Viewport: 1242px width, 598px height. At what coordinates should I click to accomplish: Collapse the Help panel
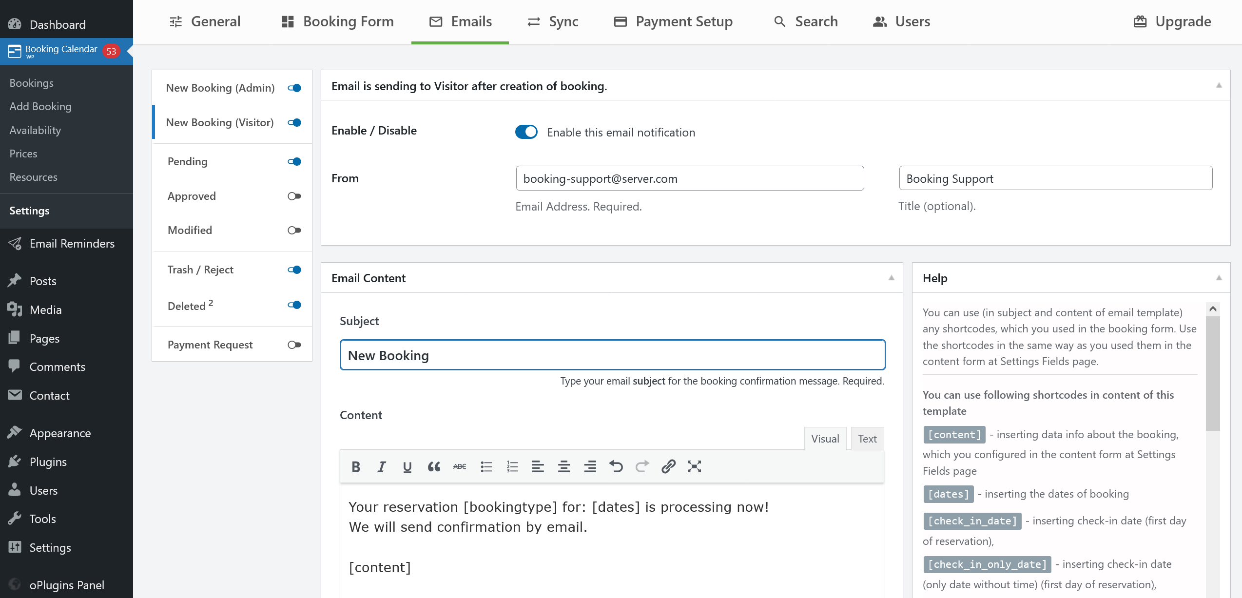(1219, 278)
